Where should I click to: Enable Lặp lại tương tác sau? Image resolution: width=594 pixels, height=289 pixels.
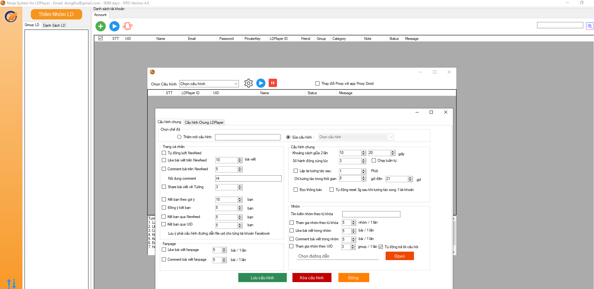coord(296,171)
